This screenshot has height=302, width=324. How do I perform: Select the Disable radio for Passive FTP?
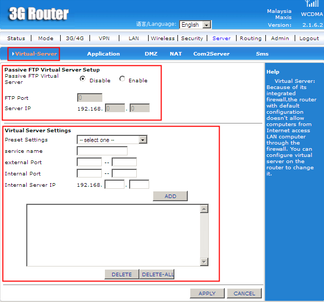(82, 79)
